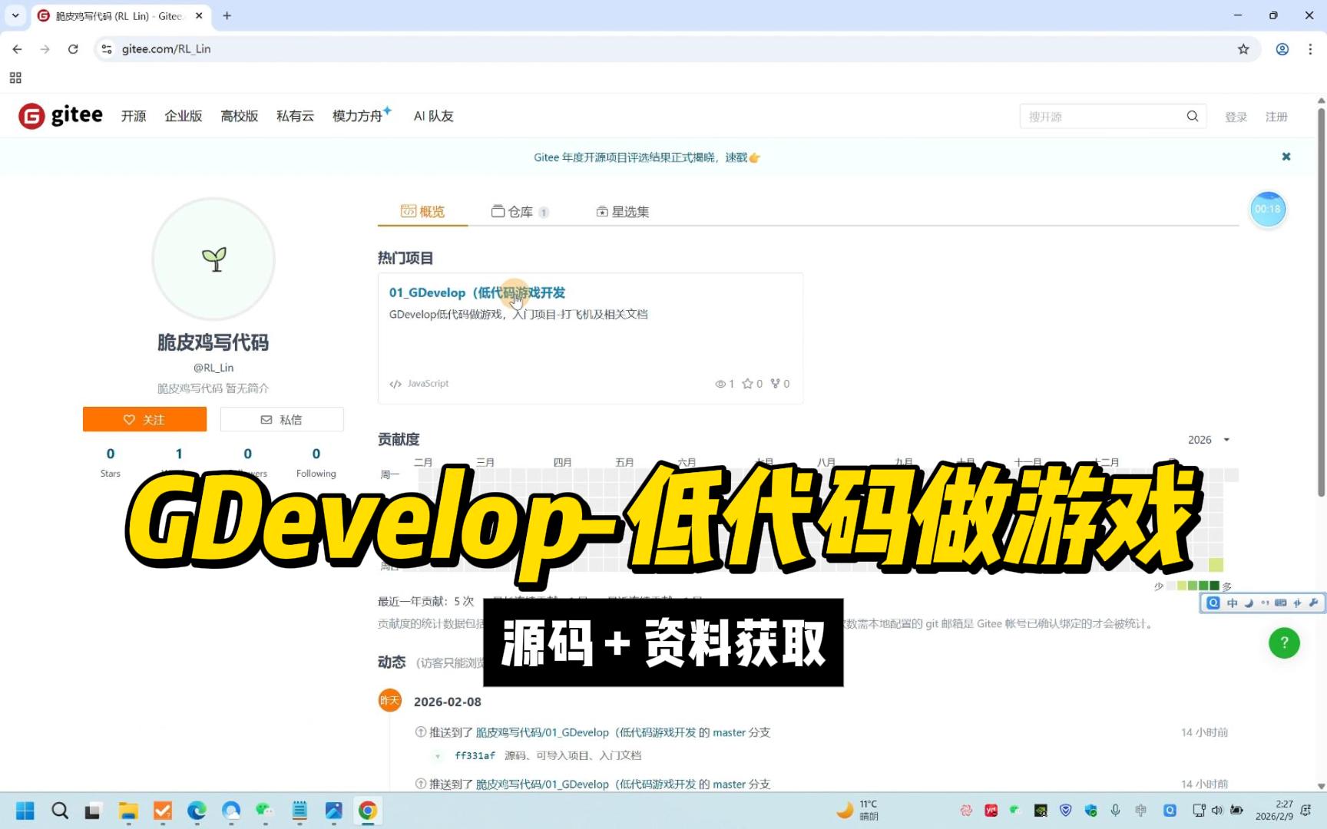Click the JavaScript language label

coord(428,383)
